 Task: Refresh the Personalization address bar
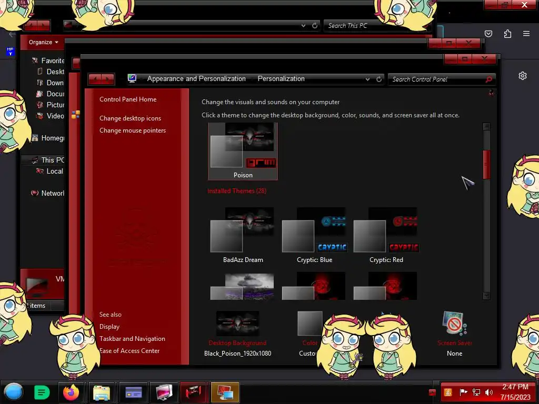(x=379, y=79)
